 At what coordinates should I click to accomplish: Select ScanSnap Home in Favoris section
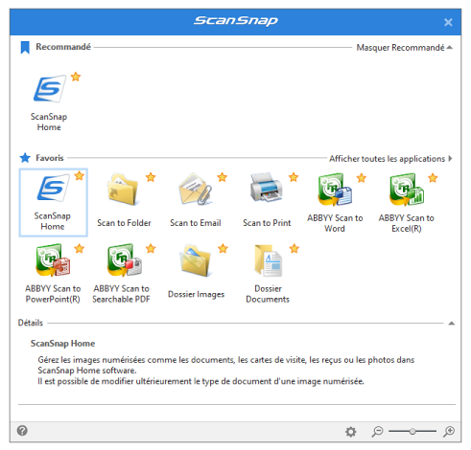point(53,203)
